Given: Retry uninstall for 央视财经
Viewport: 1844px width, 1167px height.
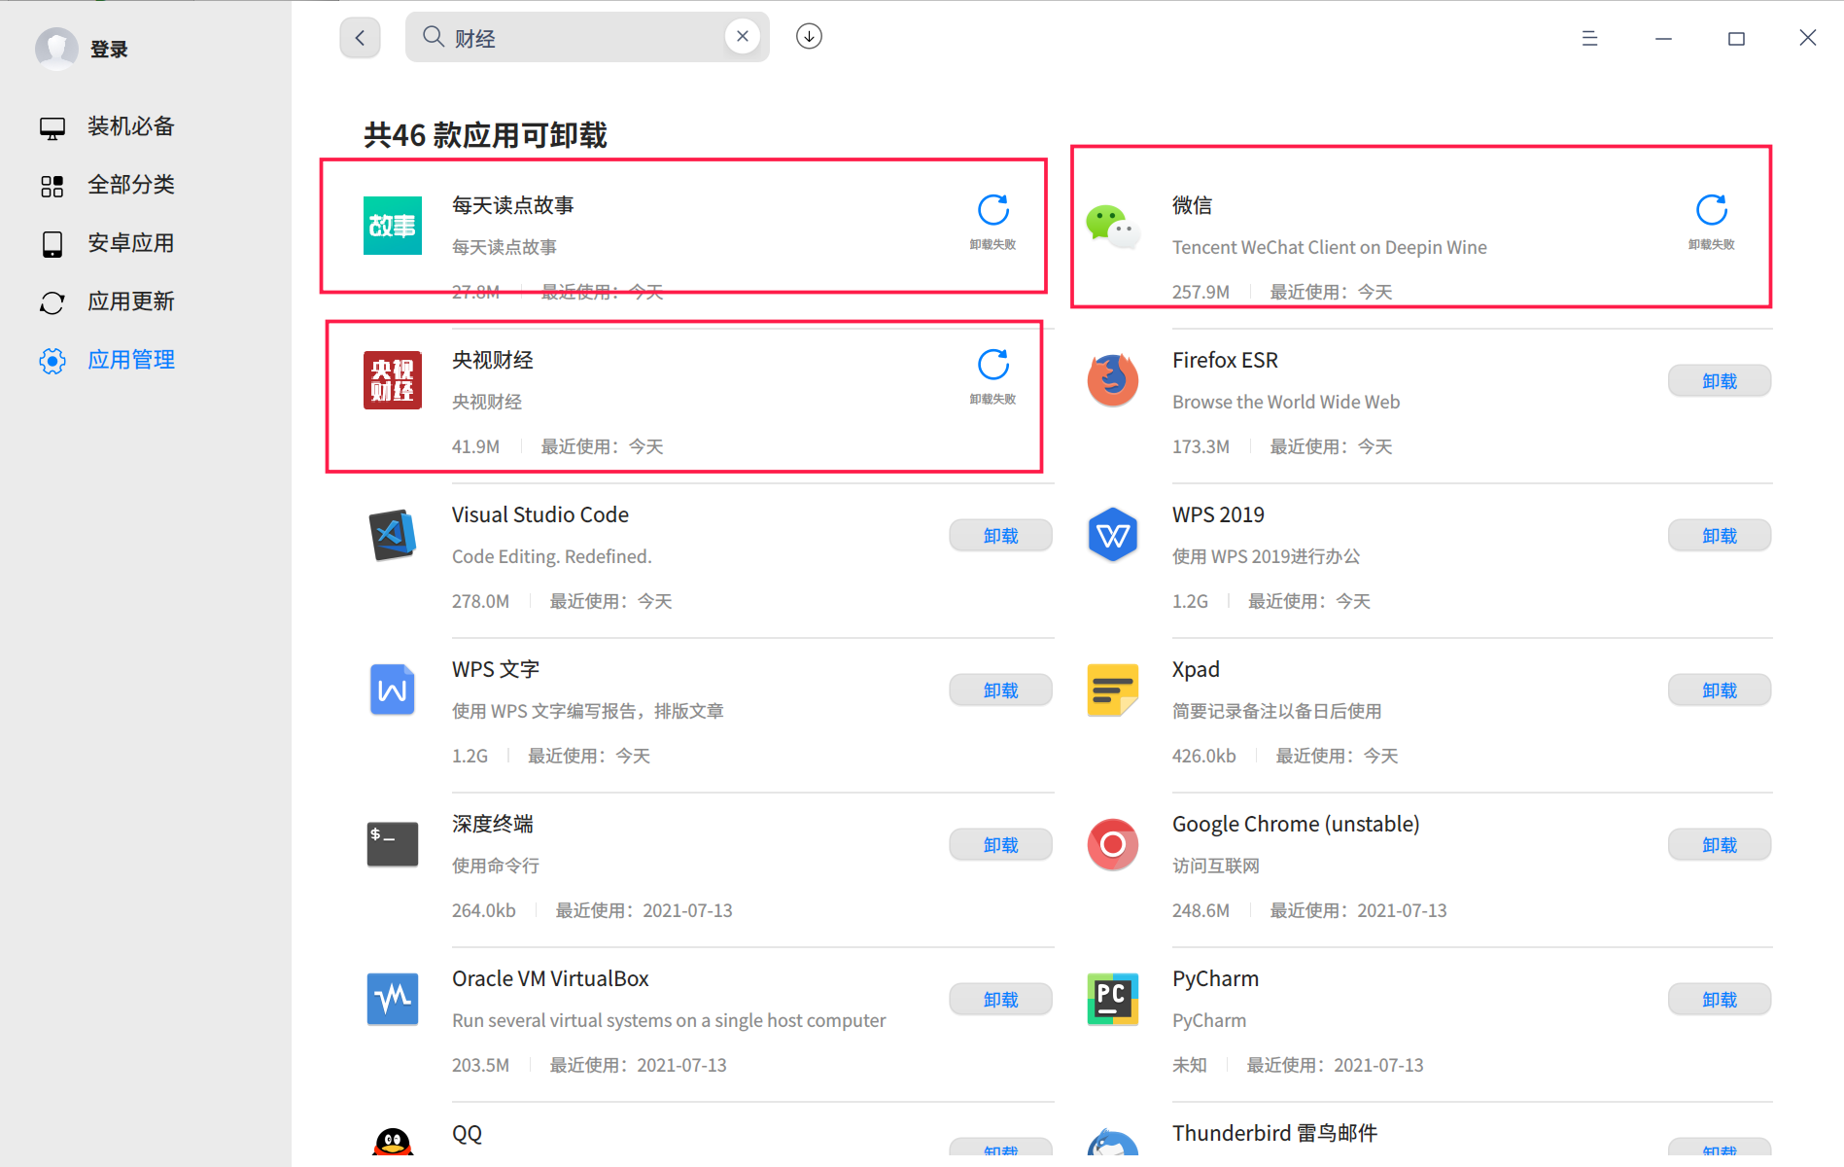Looking at the screenshot, I should click(992, 365).
